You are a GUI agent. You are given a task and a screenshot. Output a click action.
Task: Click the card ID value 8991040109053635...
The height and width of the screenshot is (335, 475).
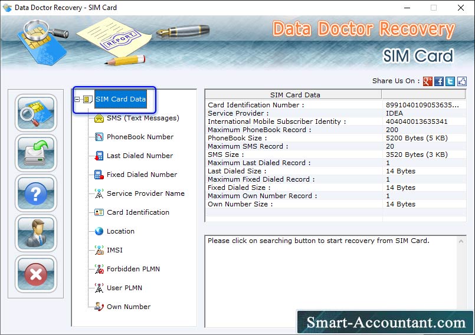tap(422, 105)
